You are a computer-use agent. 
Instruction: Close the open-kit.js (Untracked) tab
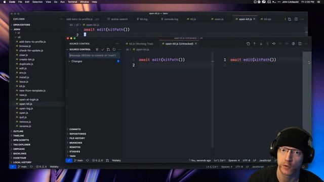click(196, 44)
